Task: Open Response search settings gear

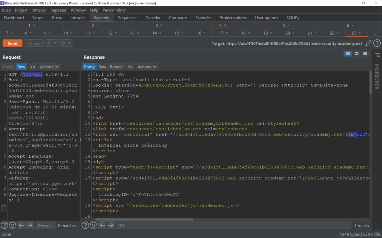Action: click(x=93, y=225)
